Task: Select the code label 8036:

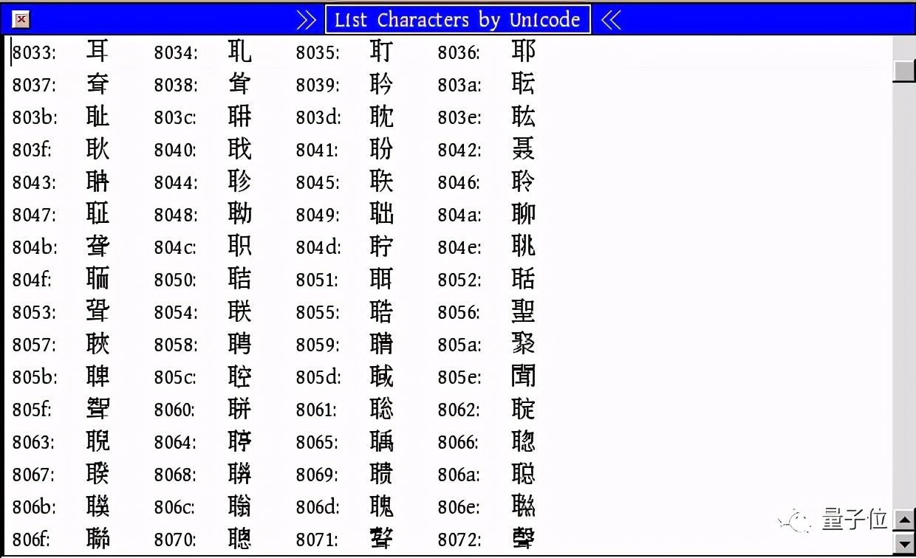Action: (x=459, y=52)
